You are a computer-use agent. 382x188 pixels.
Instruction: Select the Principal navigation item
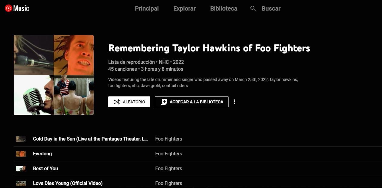147,8
